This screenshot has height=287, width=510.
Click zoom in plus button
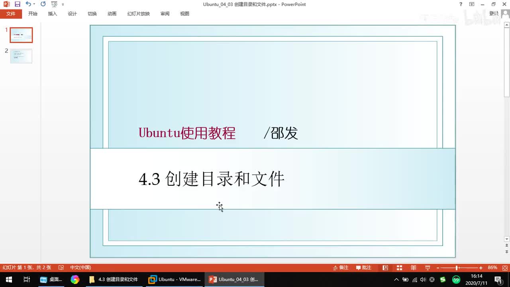[481, 268]
